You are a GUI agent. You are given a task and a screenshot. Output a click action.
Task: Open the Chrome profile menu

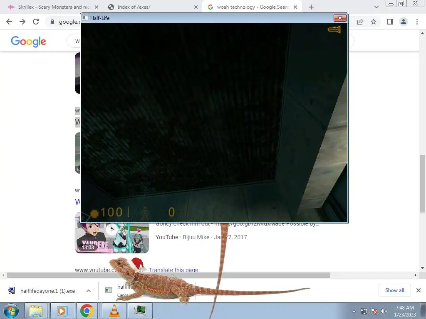coord(404,22)
